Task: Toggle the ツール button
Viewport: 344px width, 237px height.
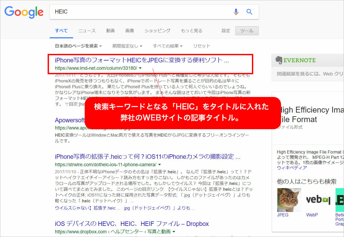Action: tap(247, 31)
